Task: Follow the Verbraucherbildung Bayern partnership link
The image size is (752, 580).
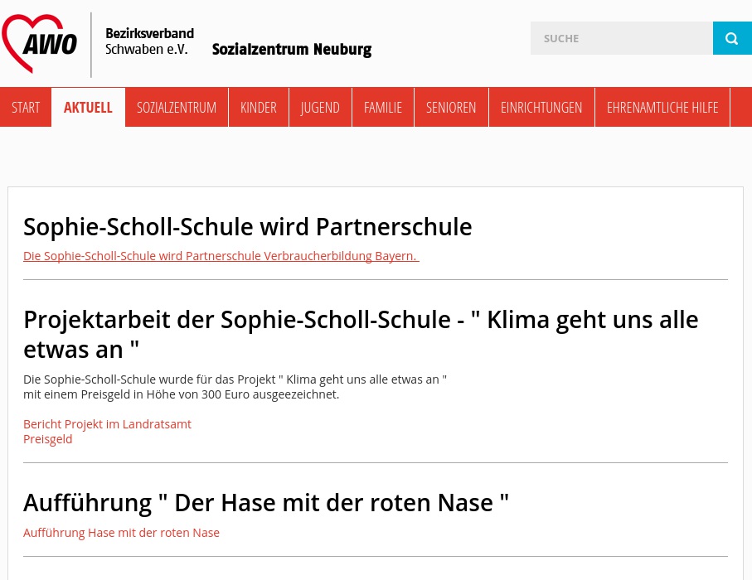Action: point(221,255)
